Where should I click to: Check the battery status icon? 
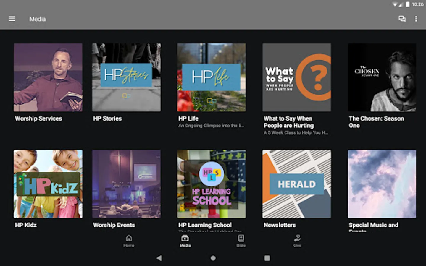coord(408,4)
